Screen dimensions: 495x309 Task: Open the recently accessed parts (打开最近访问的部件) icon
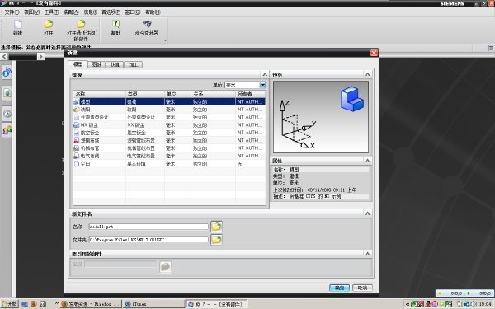pos(81,24)
